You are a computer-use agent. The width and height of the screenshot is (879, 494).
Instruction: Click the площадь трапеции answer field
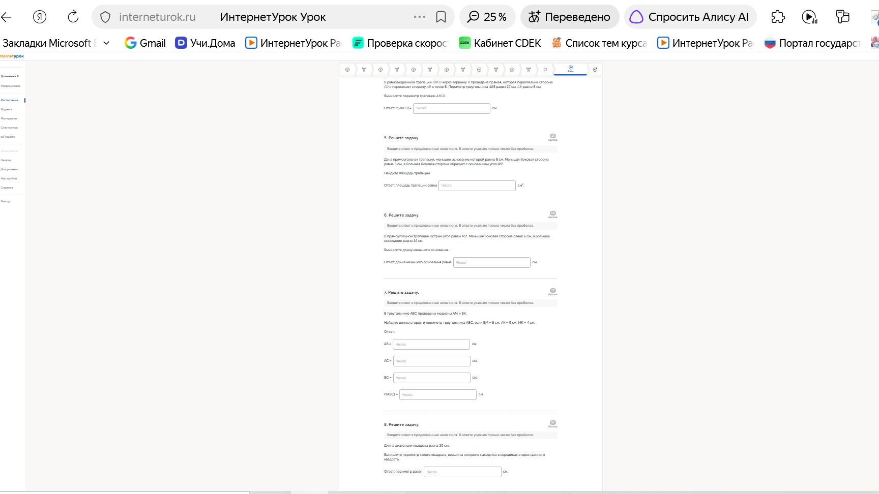[477, 186]
